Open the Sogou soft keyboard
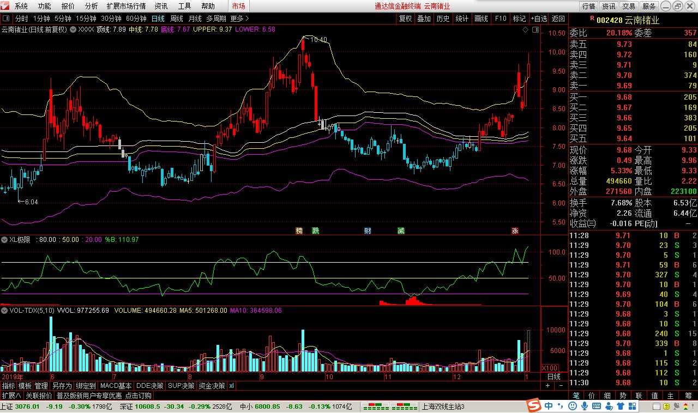The image size is (698, 413). [597, 406]
